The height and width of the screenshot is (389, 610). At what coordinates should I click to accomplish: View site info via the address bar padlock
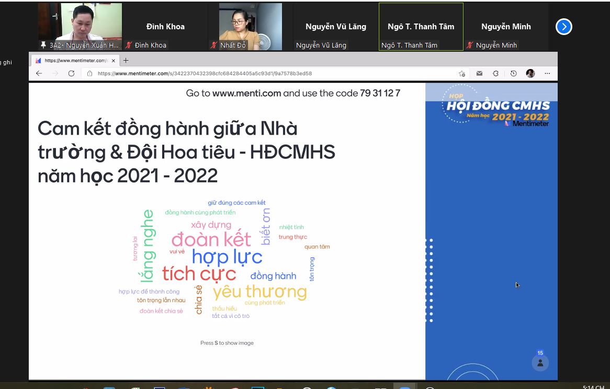click(x=90, y=74)
